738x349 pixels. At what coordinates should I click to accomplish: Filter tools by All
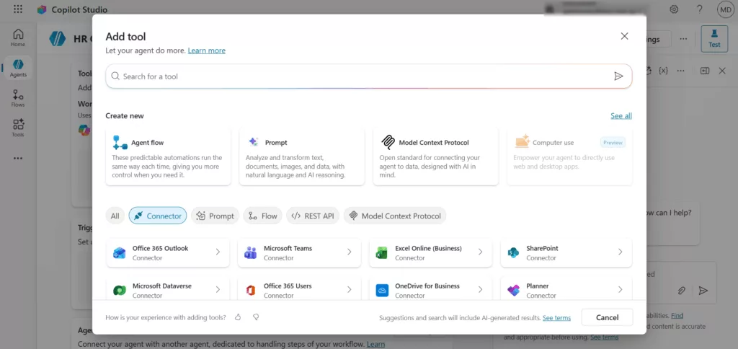click(115, 216)
